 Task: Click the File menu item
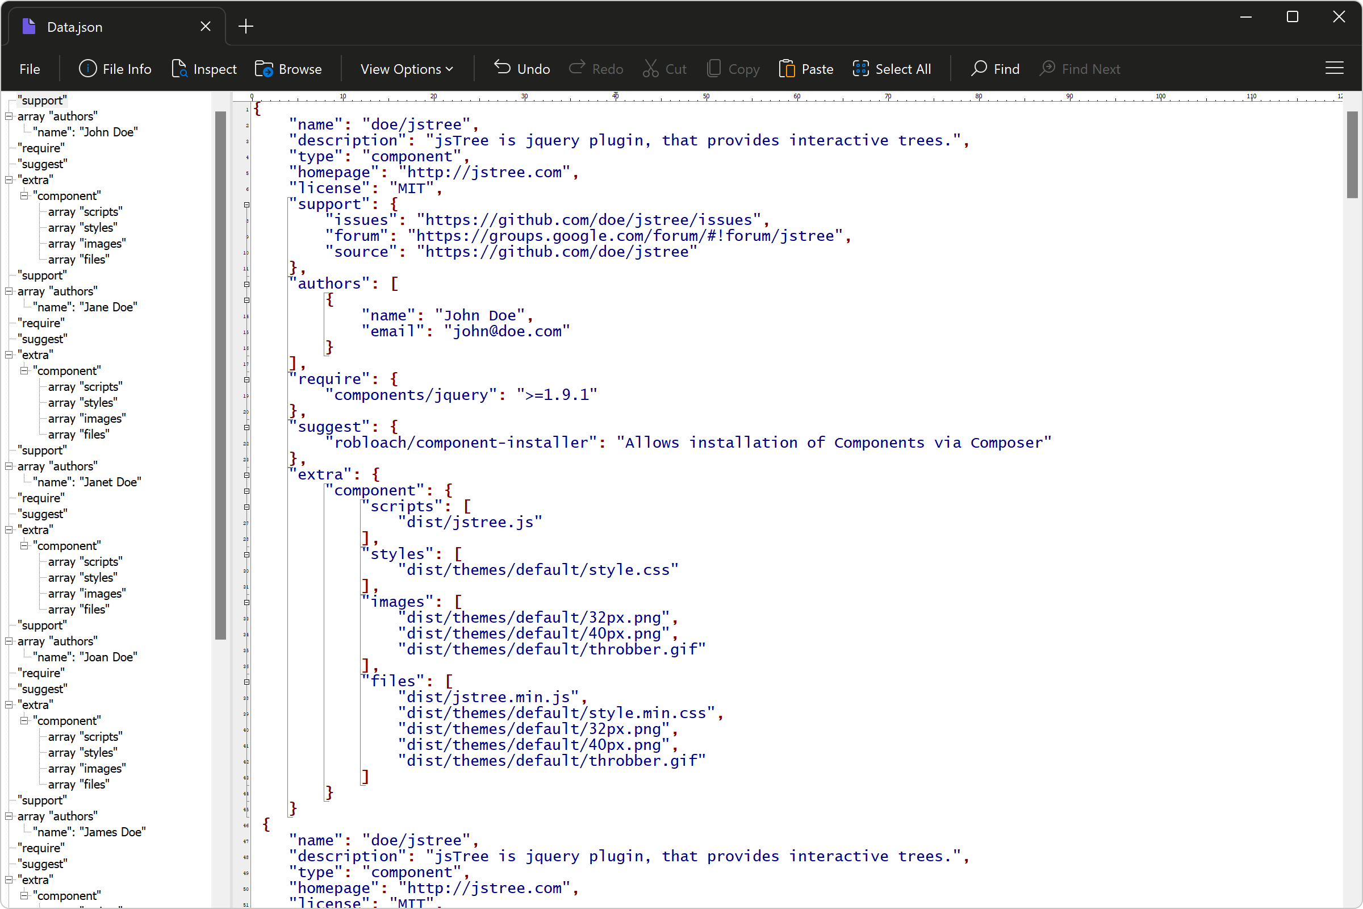click(x=30, y=69)
